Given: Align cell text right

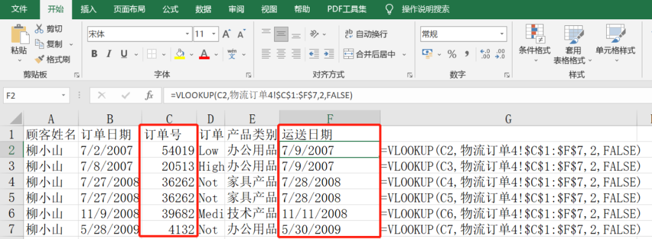Looking at the screenshot, I should click(296, 54).
